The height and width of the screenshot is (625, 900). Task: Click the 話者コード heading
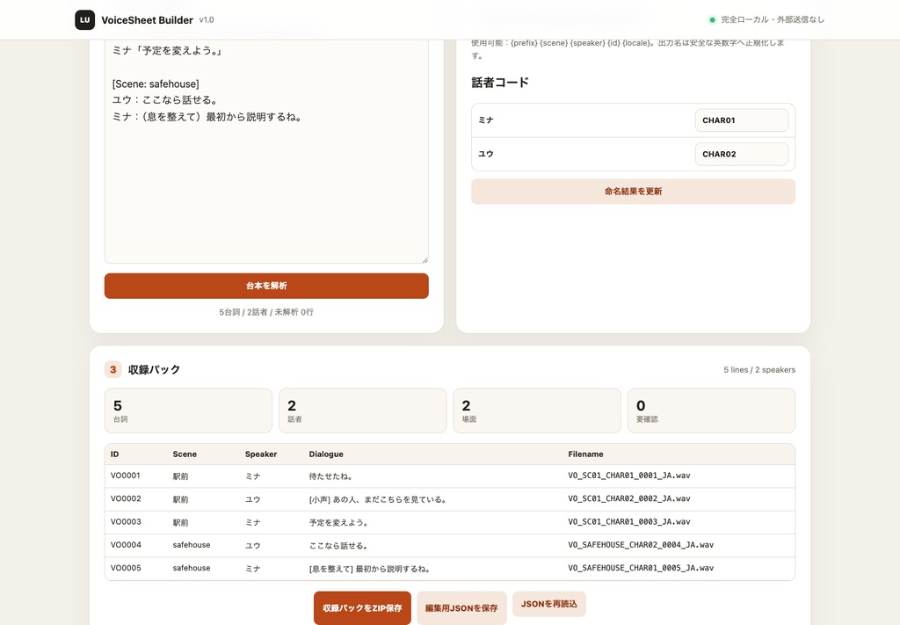[x=500, y=83]
